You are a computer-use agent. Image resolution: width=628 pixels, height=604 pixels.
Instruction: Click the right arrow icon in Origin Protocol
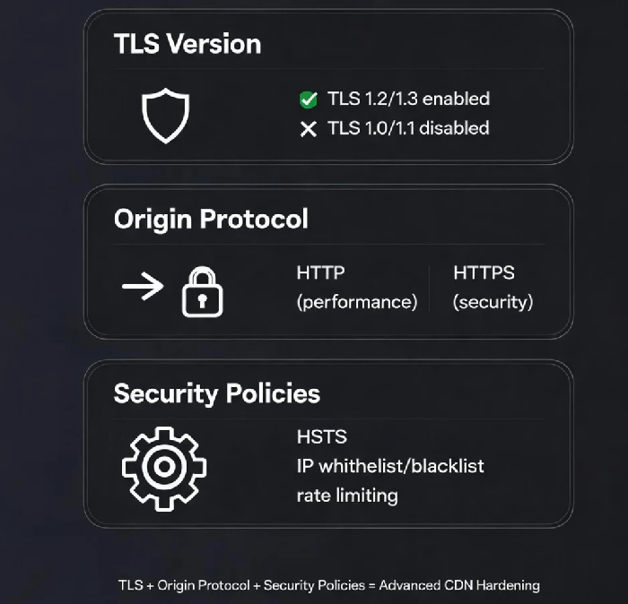(143, 286)
